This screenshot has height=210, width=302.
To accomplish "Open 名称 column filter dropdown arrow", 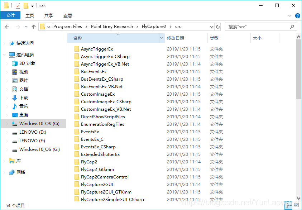I will pyautogui.click(x=162, y=38).
